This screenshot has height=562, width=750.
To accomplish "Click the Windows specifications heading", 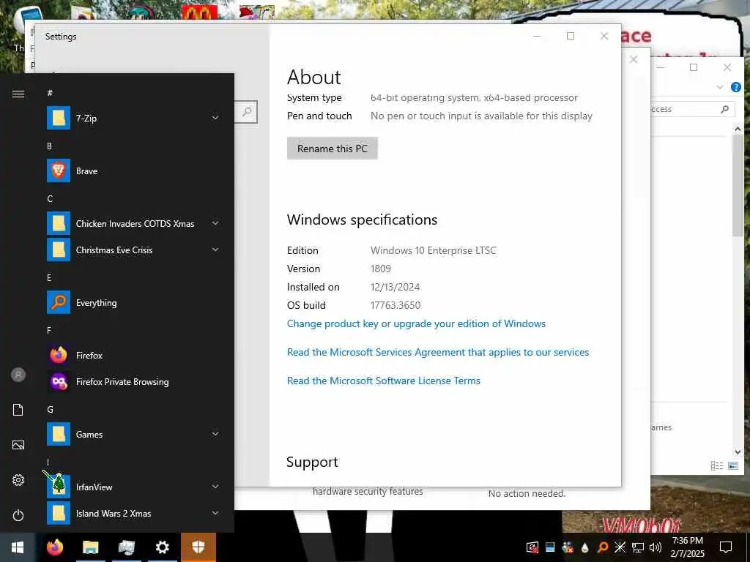I will click(362, 220).
